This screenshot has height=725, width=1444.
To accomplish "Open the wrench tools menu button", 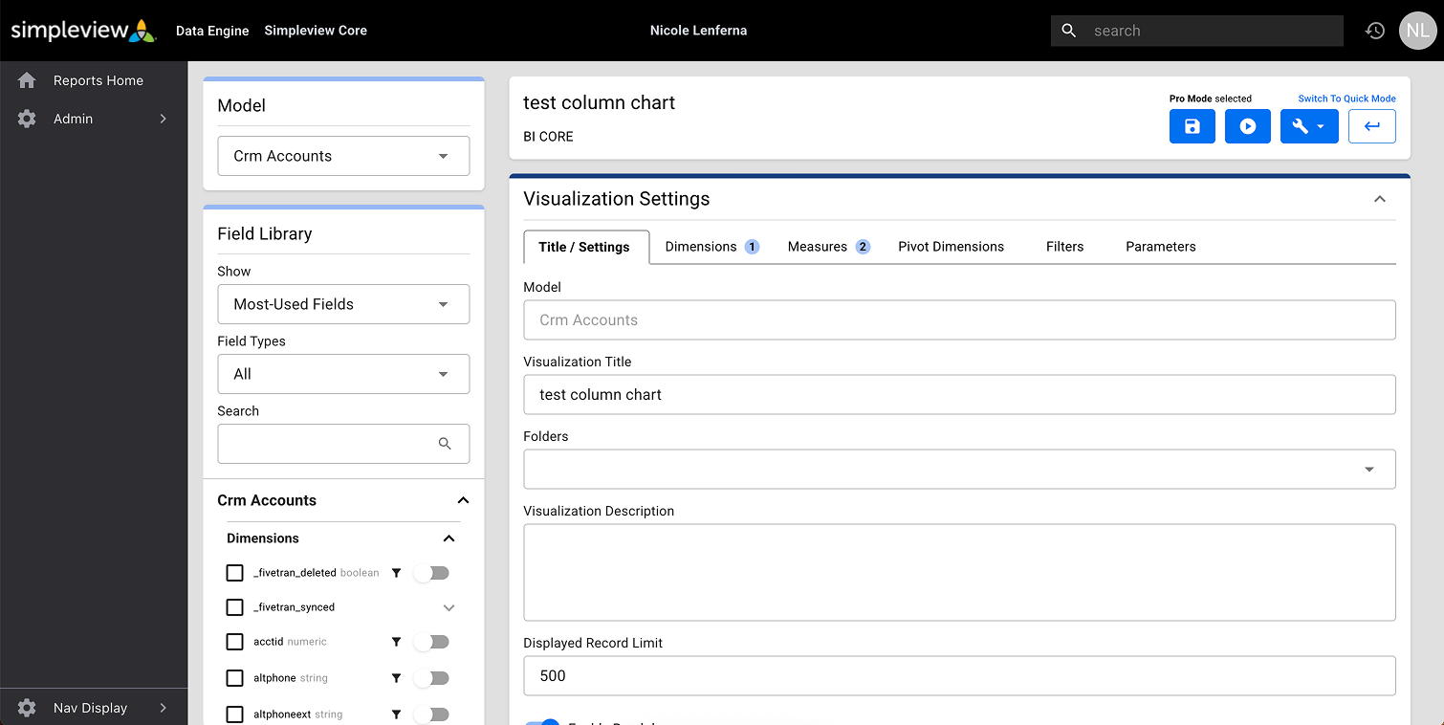I will coord(1308,126).
